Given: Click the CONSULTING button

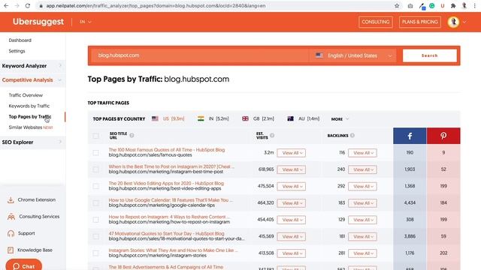Looking at the screenshot, I should coord(376,22).
